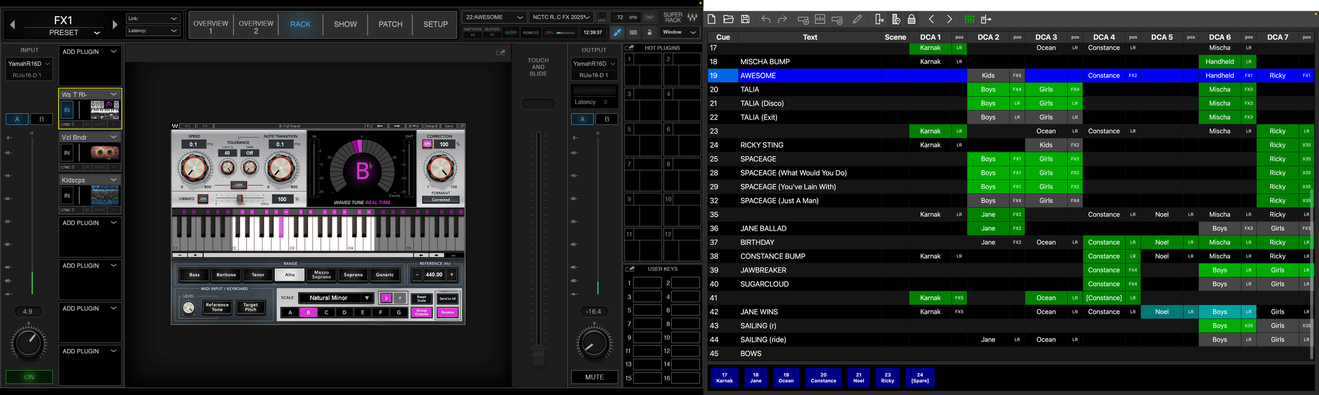Click the new file icon in the cue list toolbar
The height and width of the screenshot is (395, 1319).
(711, 19)
